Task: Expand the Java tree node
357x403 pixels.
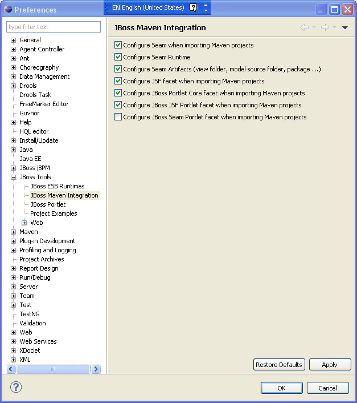Action: tap(13, 150)
